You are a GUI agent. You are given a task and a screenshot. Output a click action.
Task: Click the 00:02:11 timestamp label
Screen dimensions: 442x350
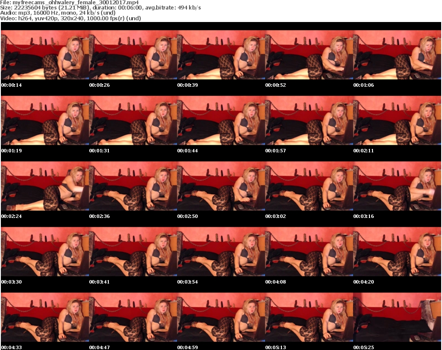[x=363, y=151]
